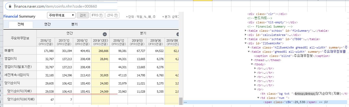Collapse the td class num node
The height and width of the screenshot is (107, 349).
point(258,98)
